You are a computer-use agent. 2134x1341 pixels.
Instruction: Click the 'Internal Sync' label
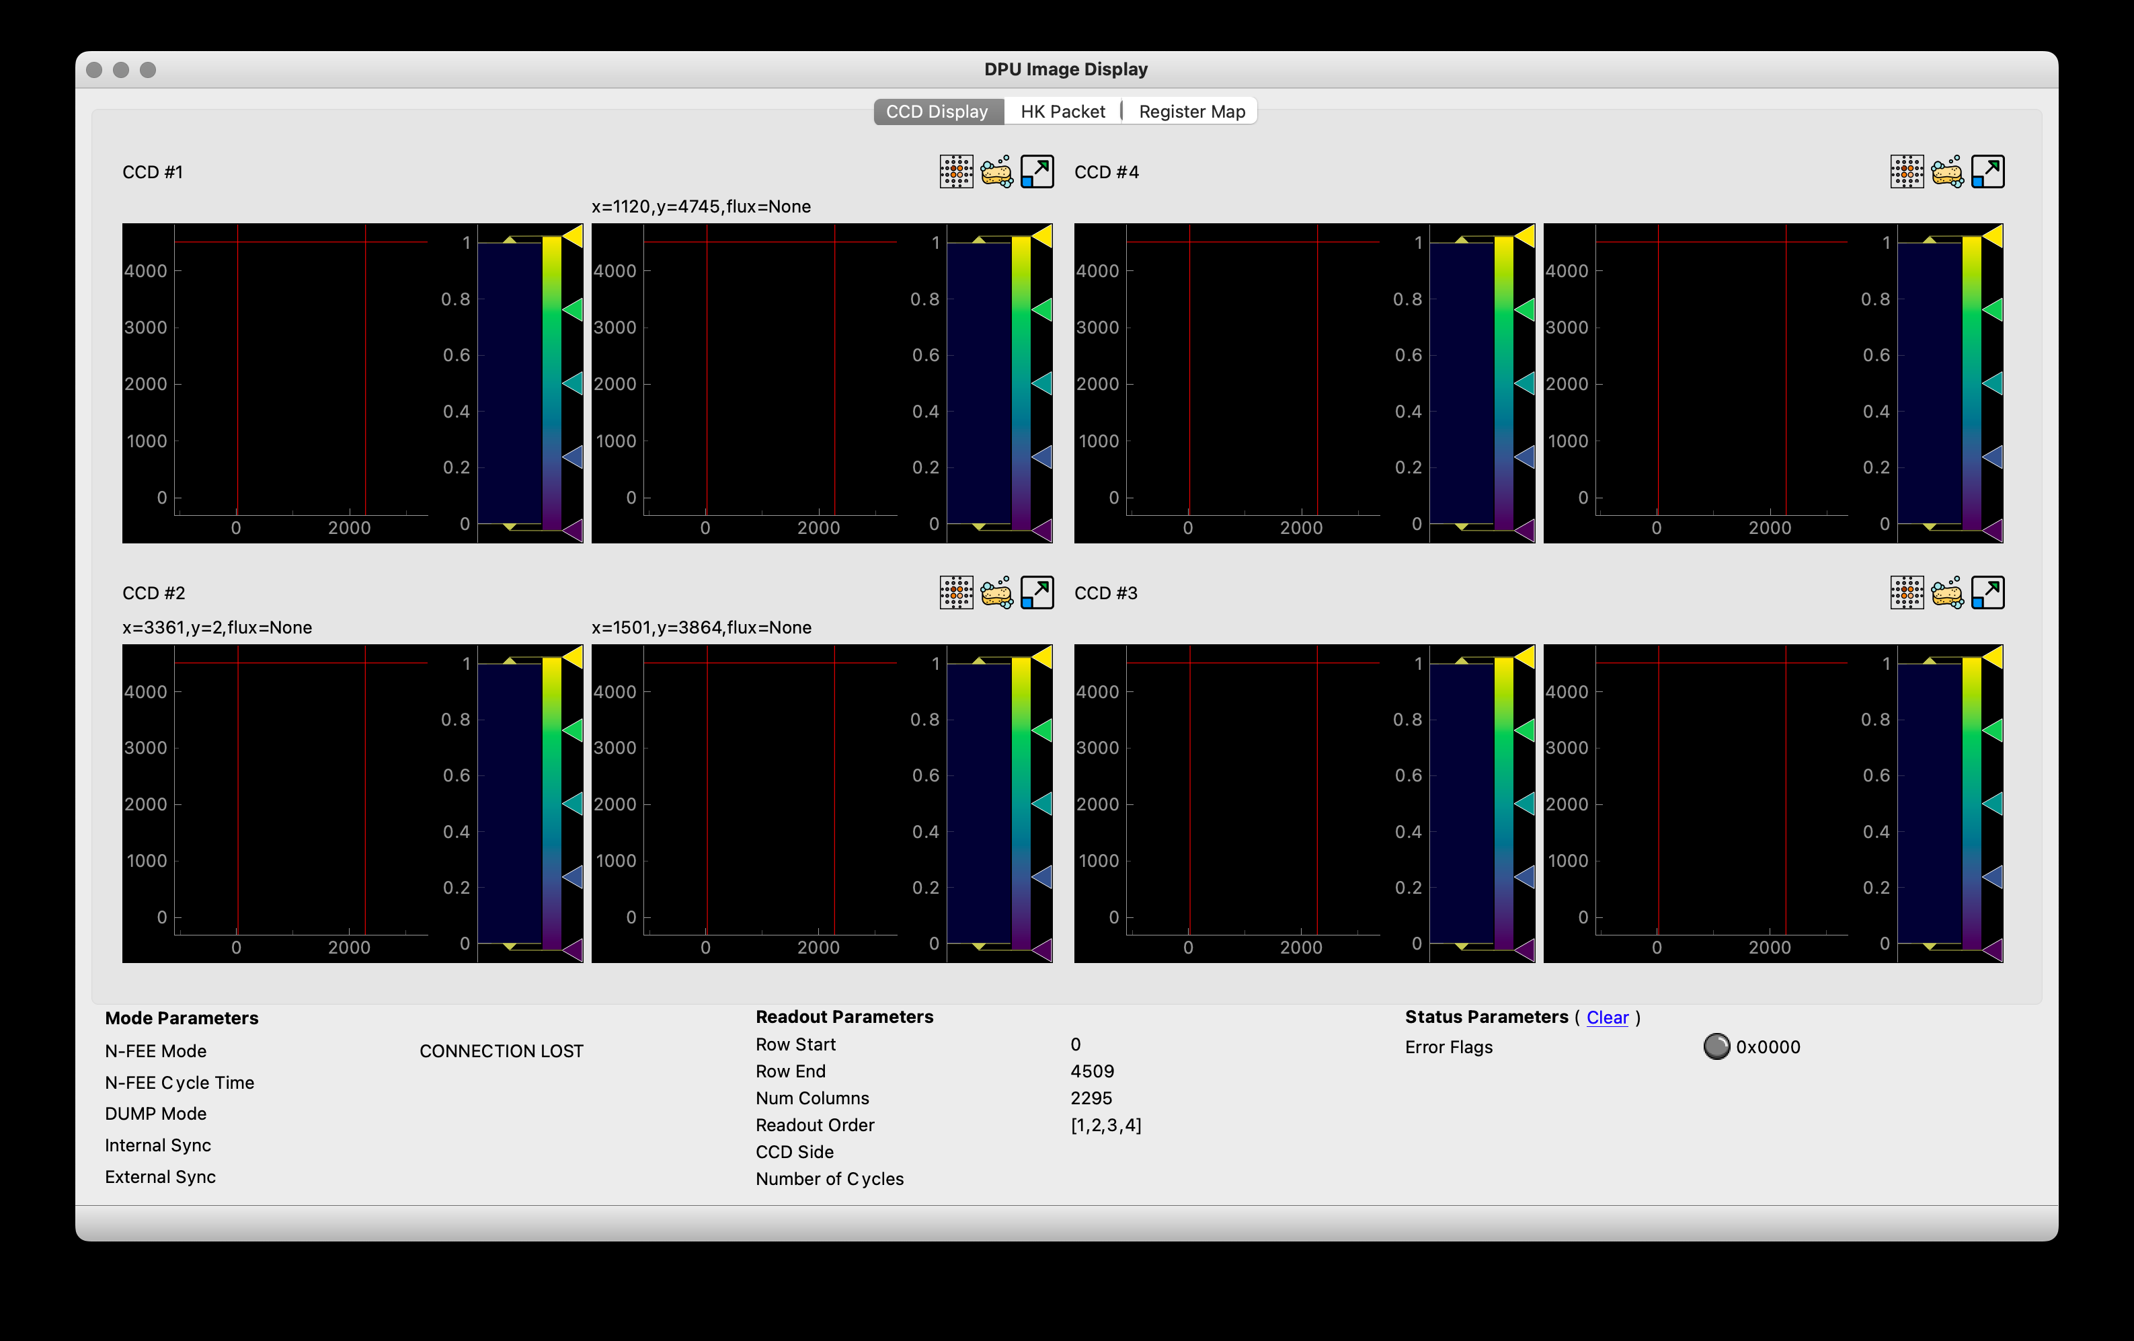pyautogui.click(x=158, y=1145)
